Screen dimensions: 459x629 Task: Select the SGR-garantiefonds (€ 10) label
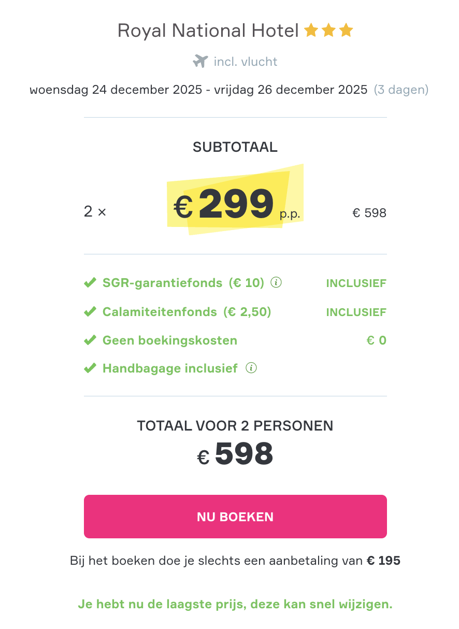click(183, 283)
